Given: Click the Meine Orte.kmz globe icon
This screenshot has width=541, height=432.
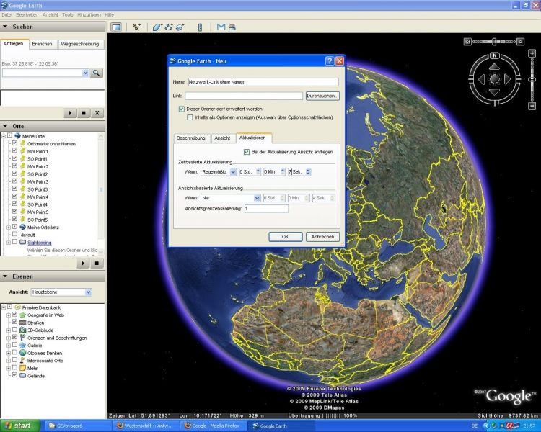Looking at the screenshot, I should 23,227.
